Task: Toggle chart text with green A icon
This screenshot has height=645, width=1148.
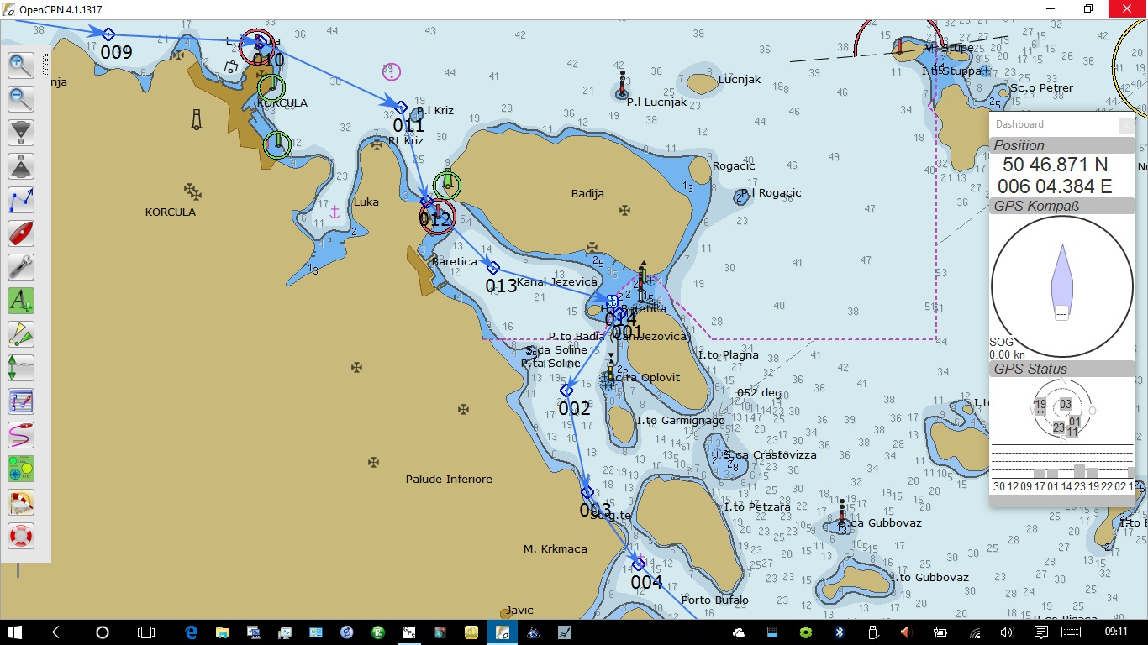Action: click(21, 300)
